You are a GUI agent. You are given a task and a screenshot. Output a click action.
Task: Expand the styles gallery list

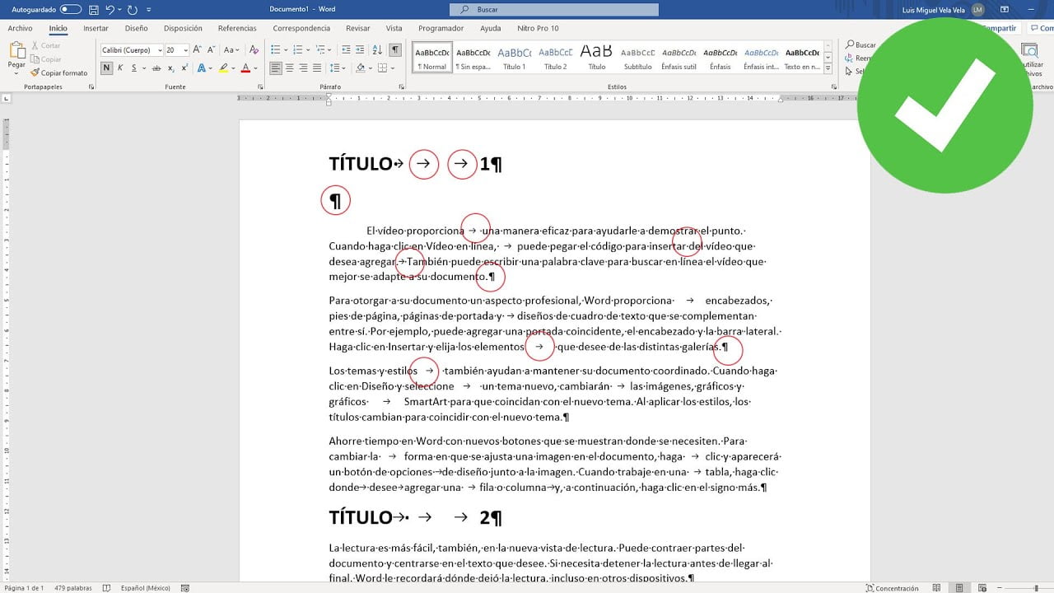coord(828,69)
